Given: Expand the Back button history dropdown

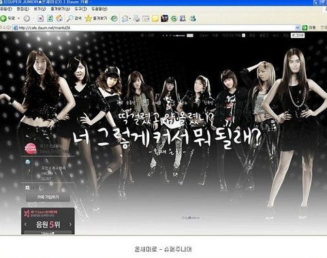Looking at the screenshot, I should point(18,18).
